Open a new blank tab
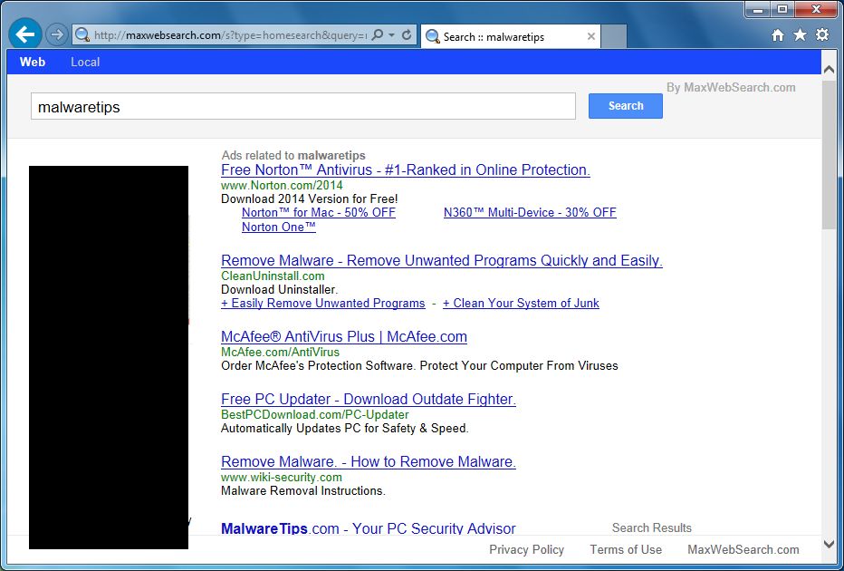Viewport: 844px width, 571px height. pyautogui.click(x=614, y=36)
